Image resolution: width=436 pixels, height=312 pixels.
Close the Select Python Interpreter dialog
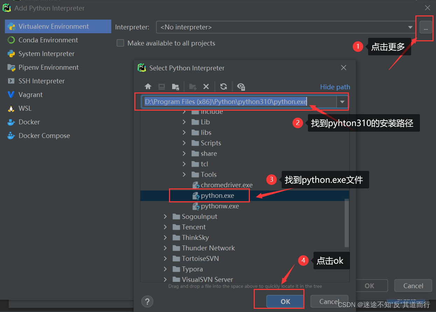(x=344, y=68)
